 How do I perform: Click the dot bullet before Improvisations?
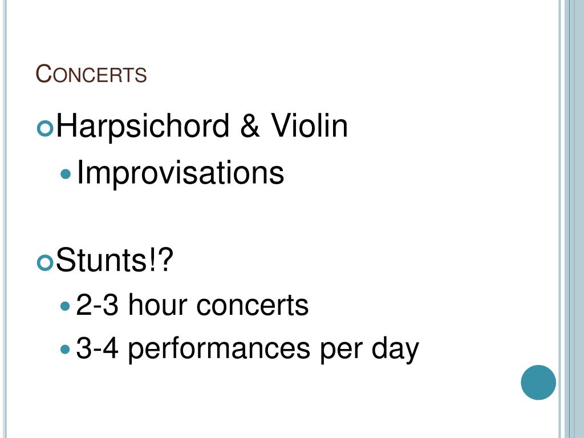(65, 174)
